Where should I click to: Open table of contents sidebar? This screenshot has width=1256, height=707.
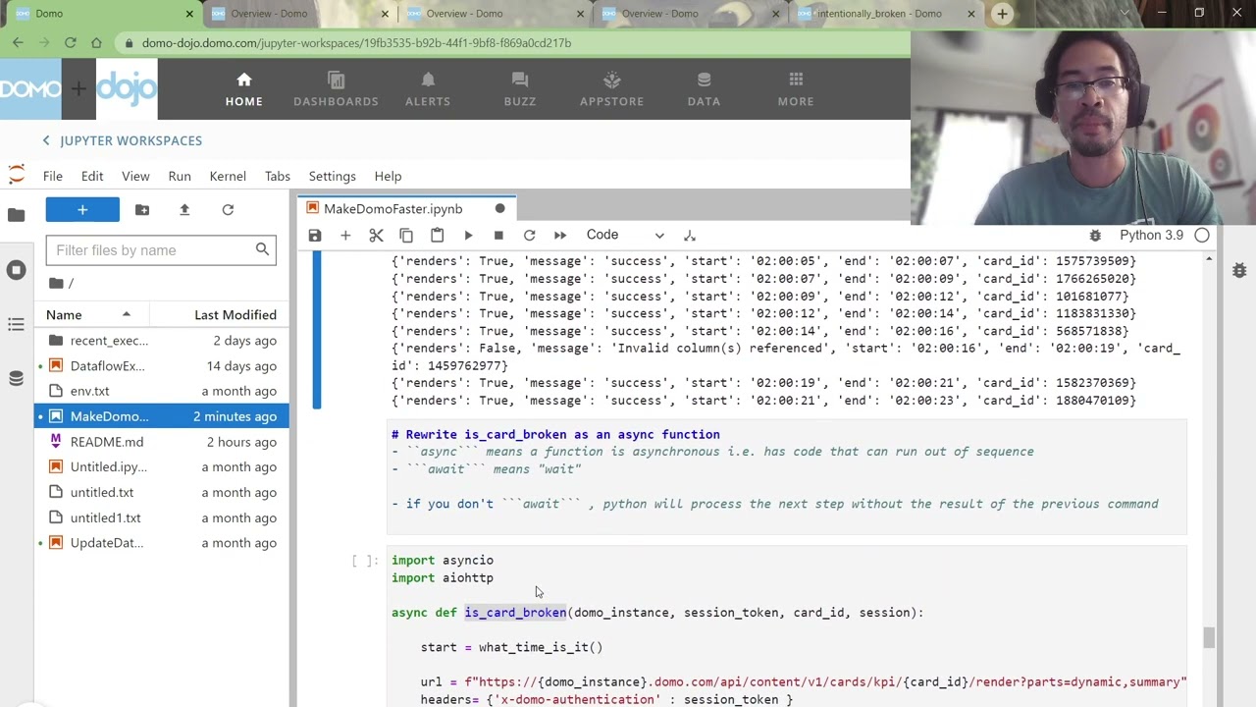(16, 324)
